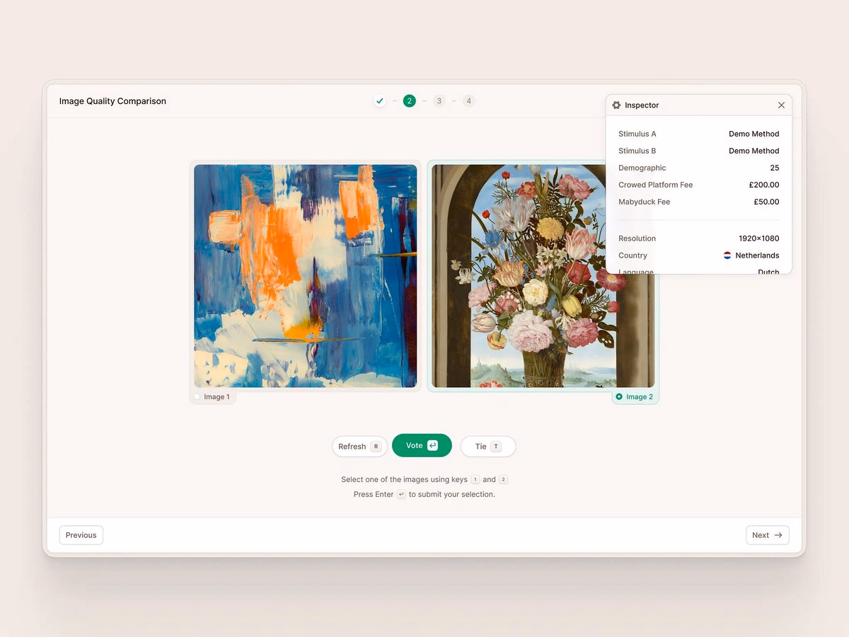Select the Image 1 radio button

(197, 397)
